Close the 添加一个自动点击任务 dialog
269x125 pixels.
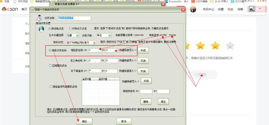click(x=183, y=10)
